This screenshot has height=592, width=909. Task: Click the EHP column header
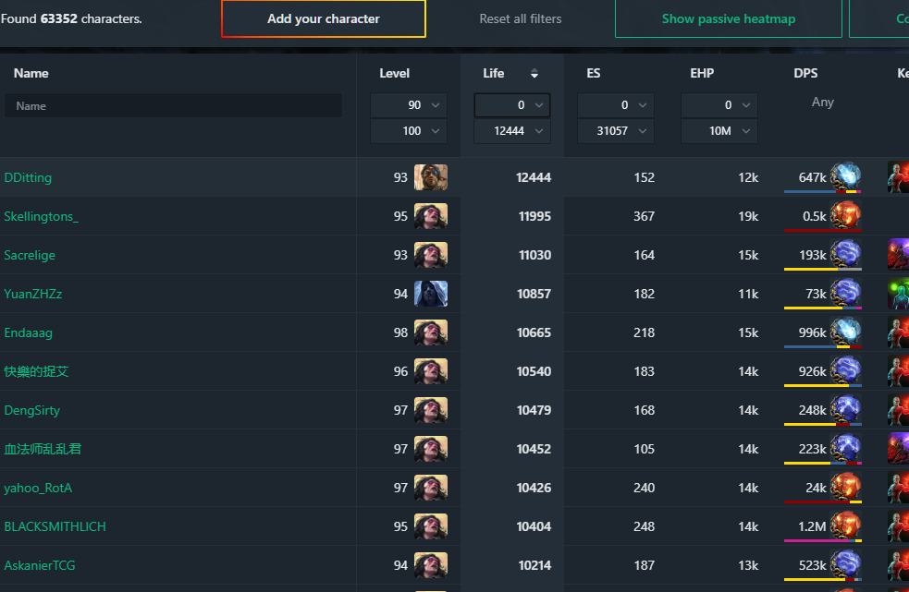702,73
